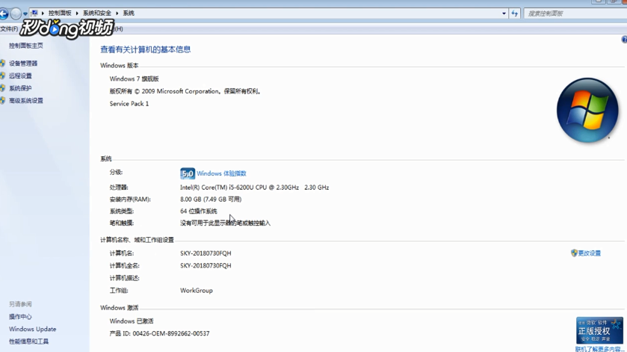Refresh the address bar view
This screenshot has height=352, width=627.
point(515,13)
